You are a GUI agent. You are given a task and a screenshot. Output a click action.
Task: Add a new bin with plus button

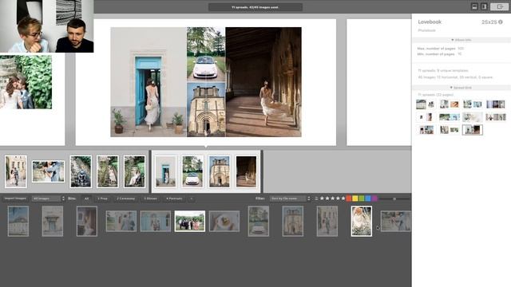(191, 199)
